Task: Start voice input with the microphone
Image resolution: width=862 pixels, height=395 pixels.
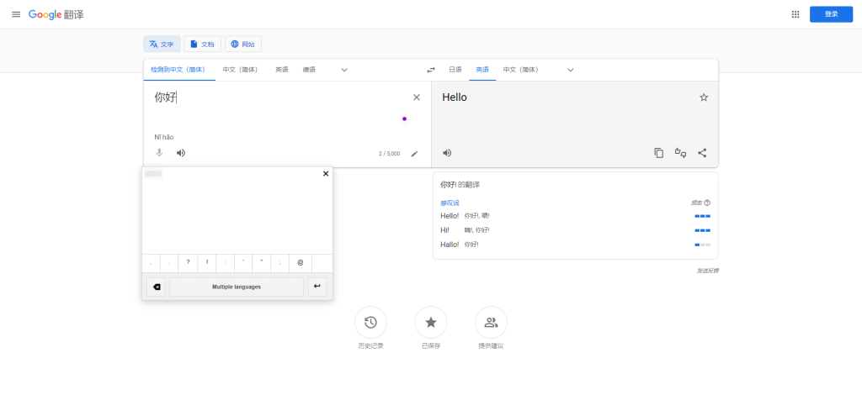Action: tap(159, 153)
